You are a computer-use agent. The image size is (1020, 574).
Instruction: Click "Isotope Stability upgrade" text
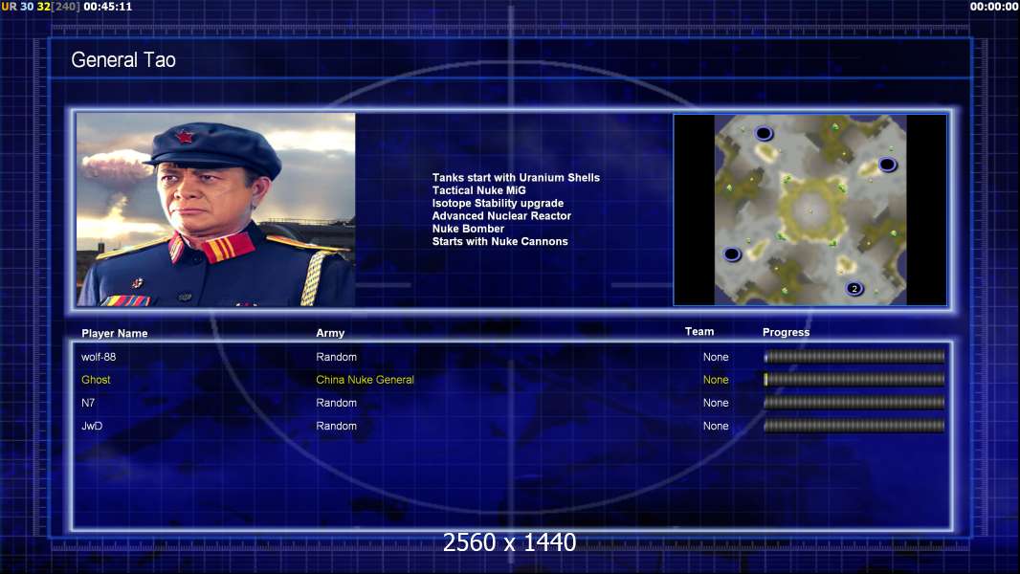[498, 203]
